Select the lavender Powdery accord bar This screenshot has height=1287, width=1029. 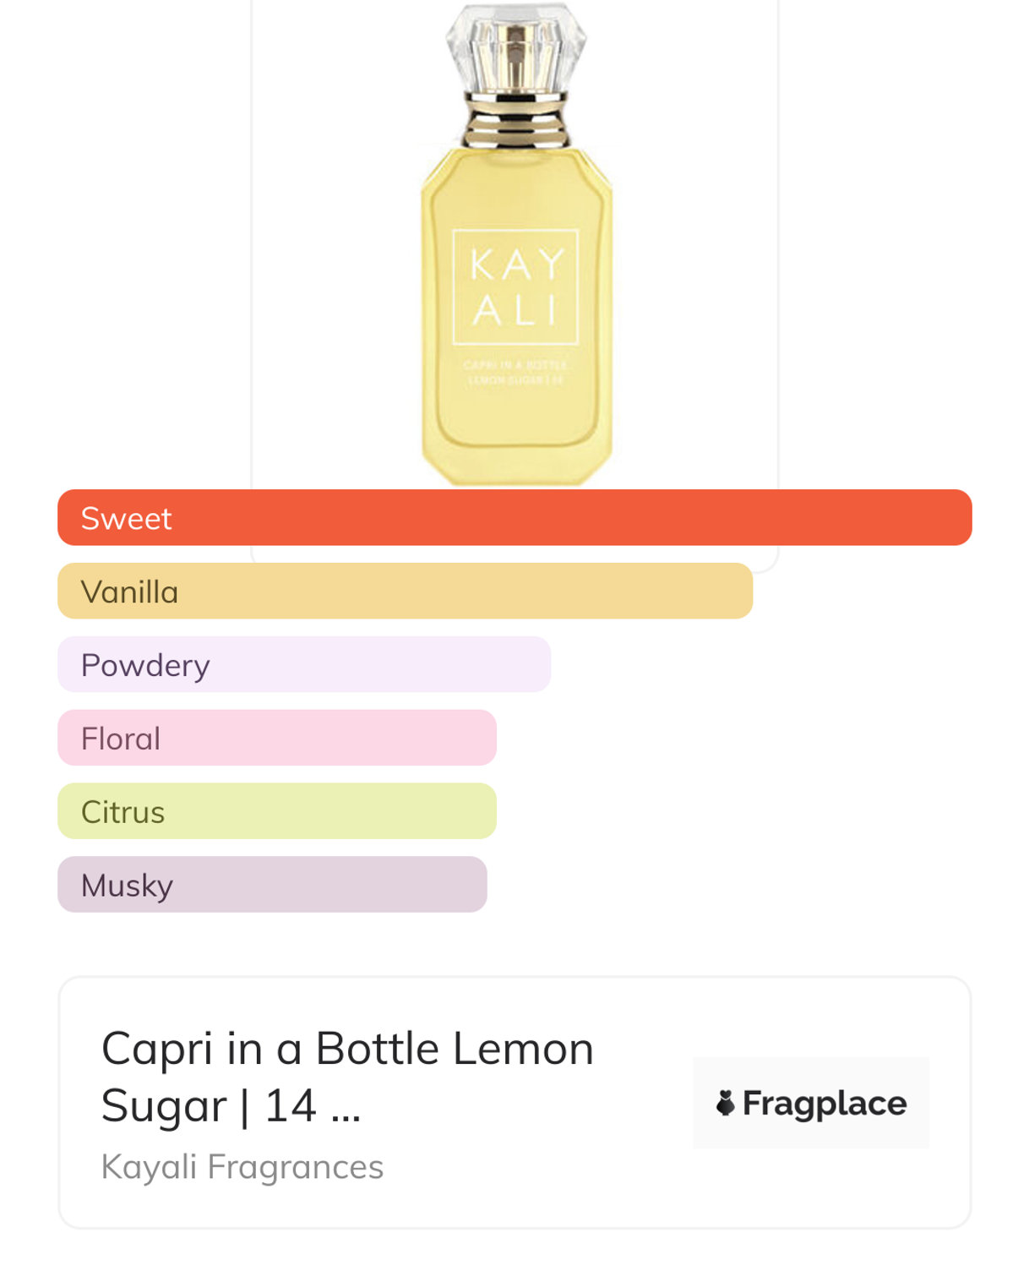(304, 664)
